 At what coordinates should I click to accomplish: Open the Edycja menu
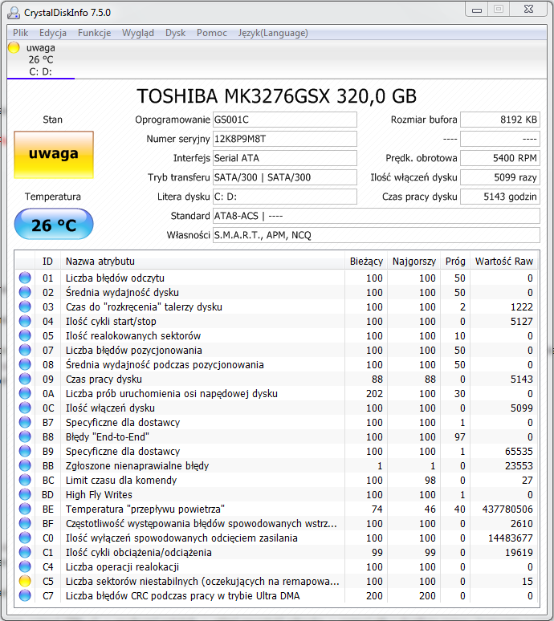pyautogui.click(x=53, y=33)
